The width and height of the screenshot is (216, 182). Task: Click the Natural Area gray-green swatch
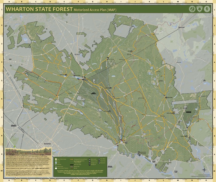[56, 167]
